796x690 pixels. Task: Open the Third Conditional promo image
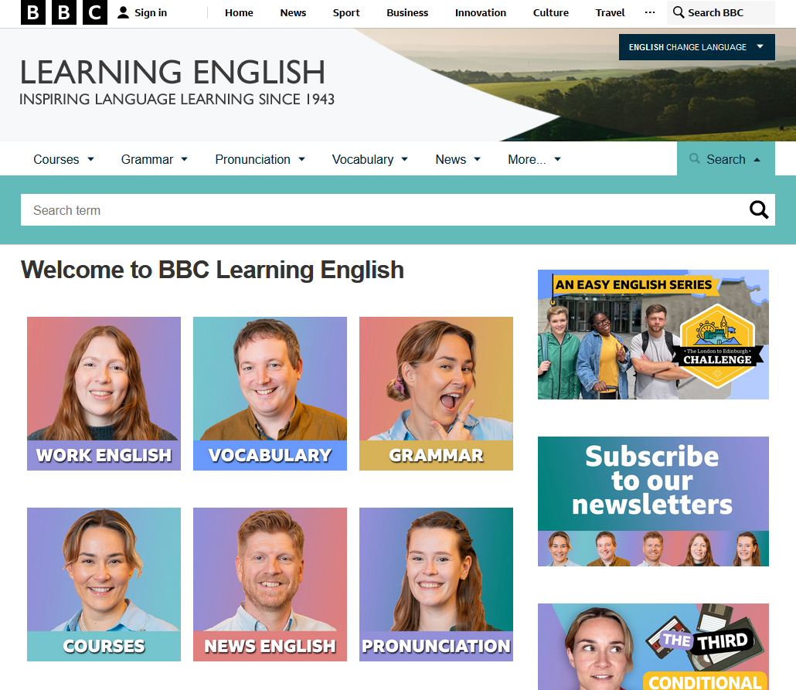pyautogui.click(x=653, y=646)
